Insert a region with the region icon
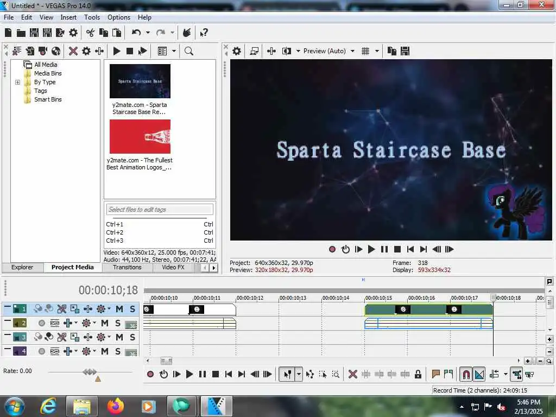The height and width of the screenshot is (417, 556). point(448,374)
